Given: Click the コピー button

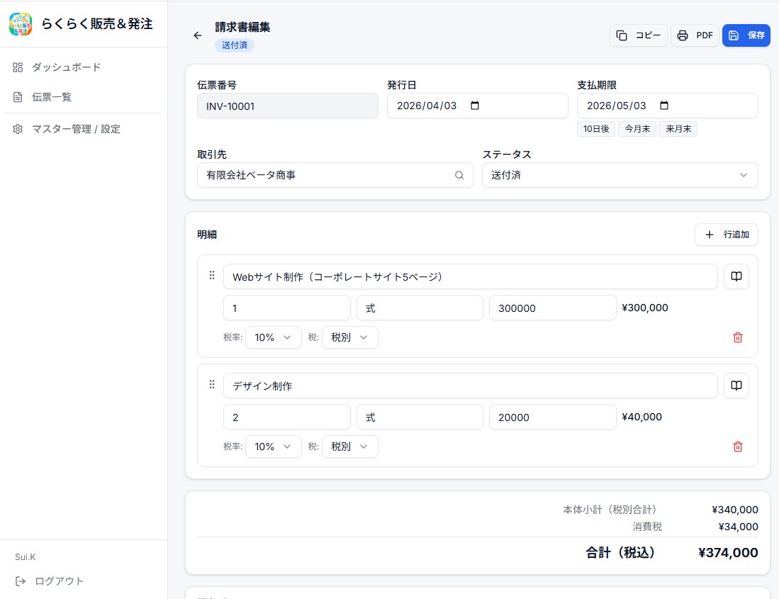Looking at the screenshot, I should [639, 35].
